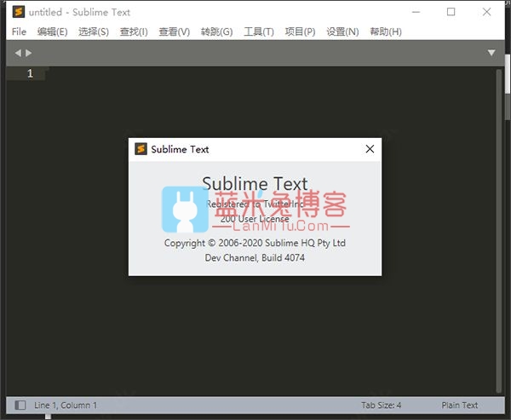This screenshot has height=420, width=511.
Task: Change indentation via Tab Size: 4
Action: 381,406
